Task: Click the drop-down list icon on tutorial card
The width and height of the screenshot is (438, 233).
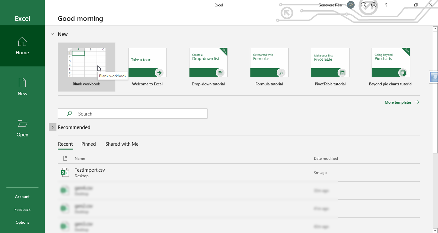Action: pyautogui.click(x=220, y=73)
